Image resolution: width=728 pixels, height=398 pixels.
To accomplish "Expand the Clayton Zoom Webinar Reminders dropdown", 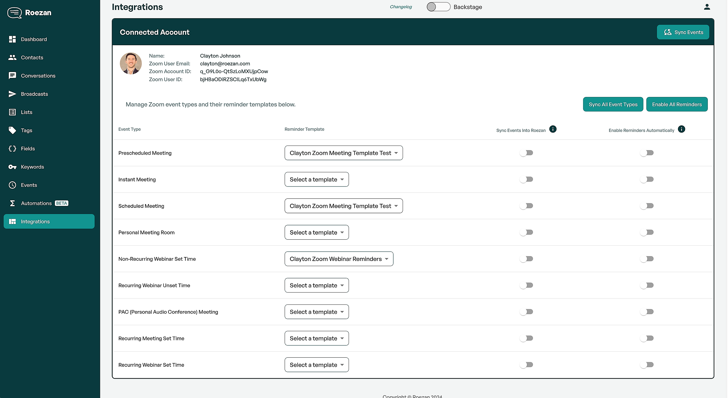I will (339, 259).
